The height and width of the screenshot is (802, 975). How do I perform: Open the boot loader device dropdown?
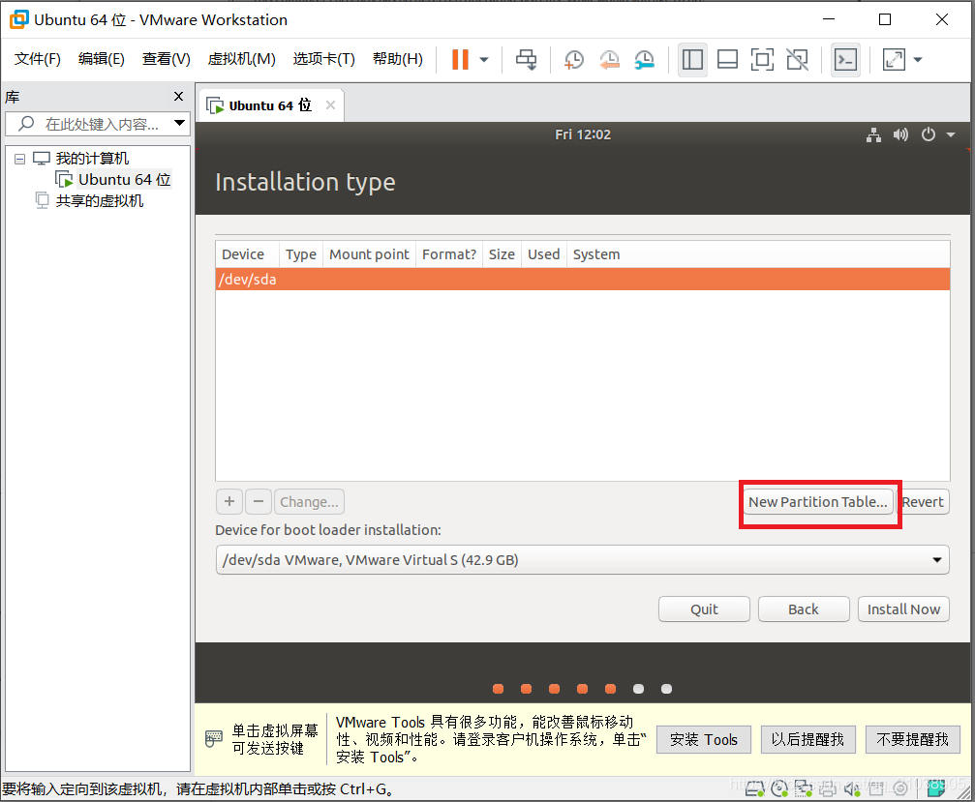click(582, 560)
